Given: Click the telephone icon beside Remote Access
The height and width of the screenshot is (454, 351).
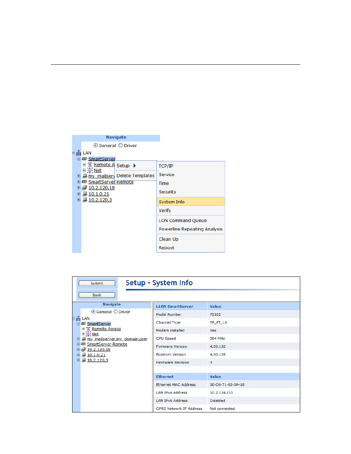Looking at the screenshot, I should point(88,329).
